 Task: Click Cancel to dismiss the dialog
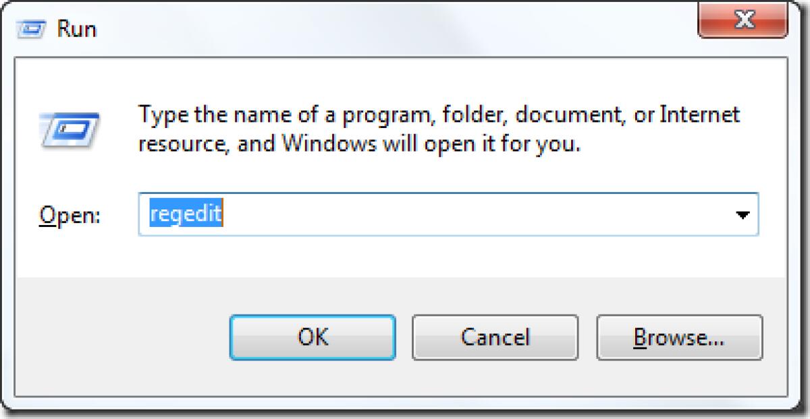pos(495,337)
